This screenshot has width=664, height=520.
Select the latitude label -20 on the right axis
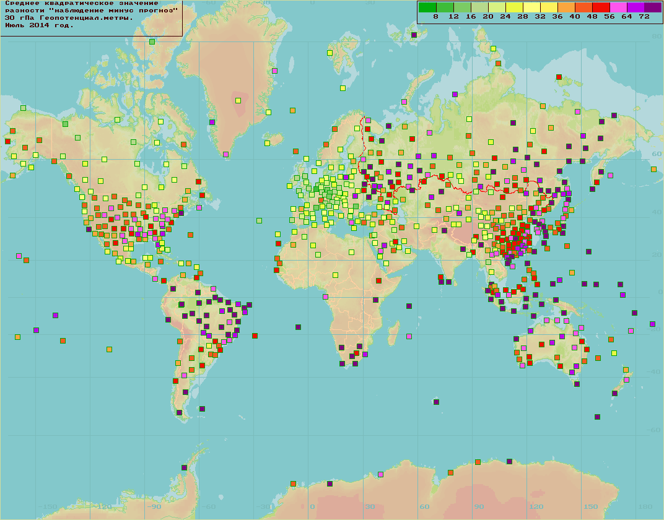coord(654,329)
